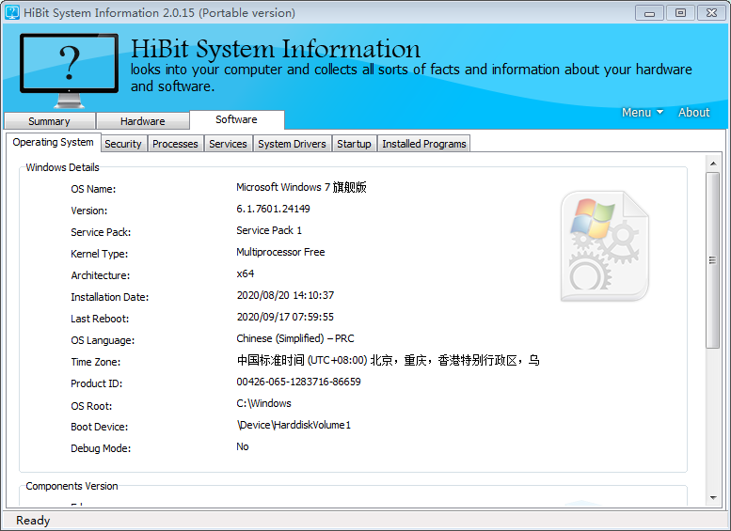731x531 pixels.
Task: Click the scrollbar down arrow
Action: point(713,498)
